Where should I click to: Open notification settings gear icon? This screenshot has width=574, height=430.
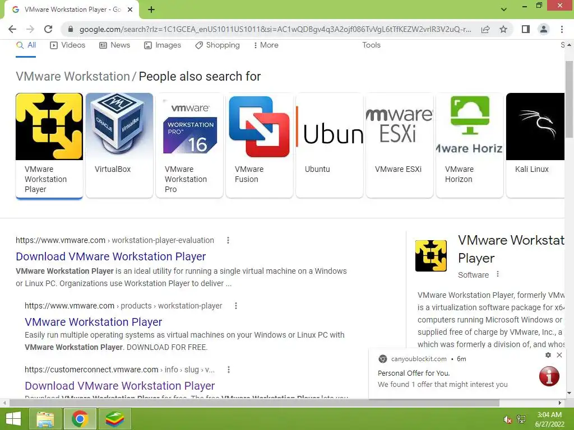coord(548,355)
